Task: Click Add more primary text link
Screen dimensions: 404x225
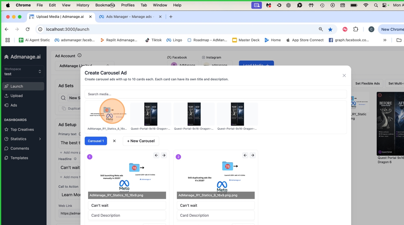Action: tap(70, 152)
